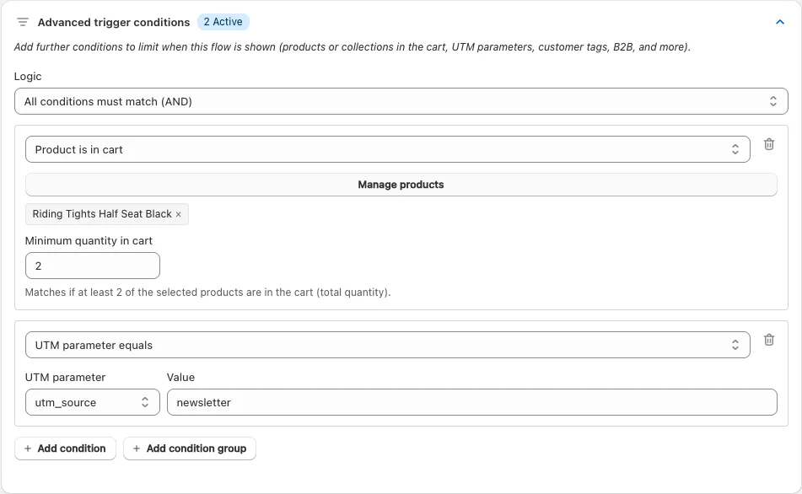Click Add condition group button
The width and height of the screenshot is (802, 494).
pos(190,448)
